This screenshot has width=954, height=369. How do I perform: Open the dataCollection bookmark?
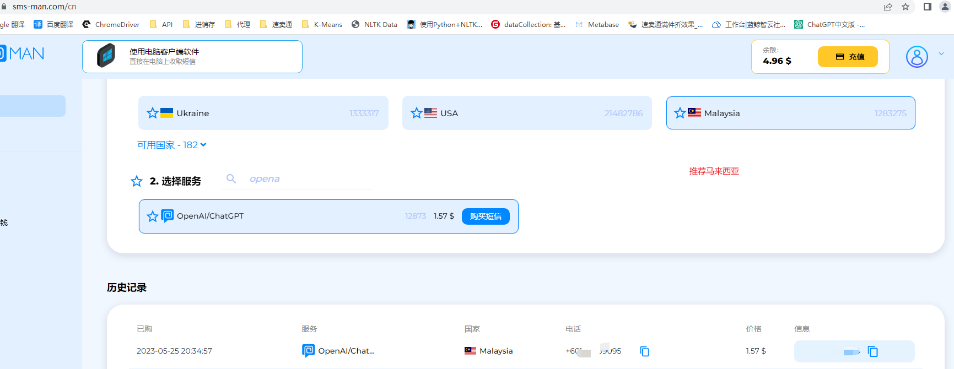pyautogui.click(x=529, y=24)
